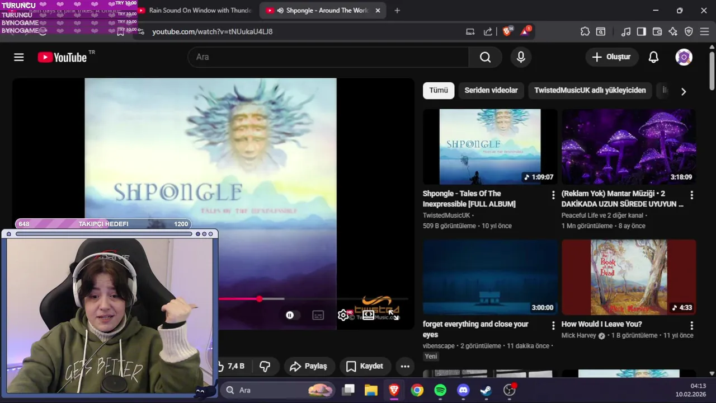Open the How Would I Leave You? title link

click(x=602, y=324)
